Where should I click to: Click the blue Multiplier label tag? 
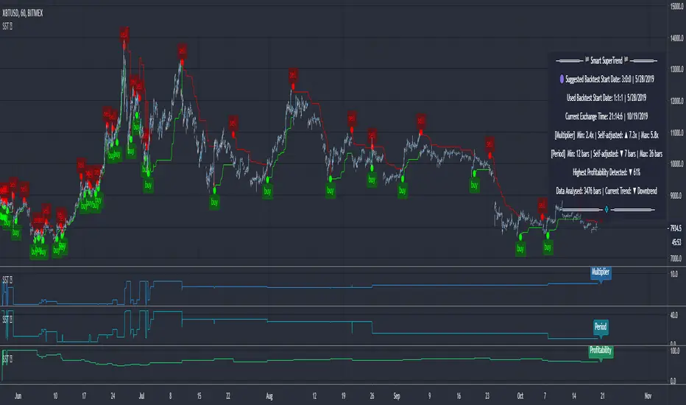pyautogui.click(x=601, y=272)
